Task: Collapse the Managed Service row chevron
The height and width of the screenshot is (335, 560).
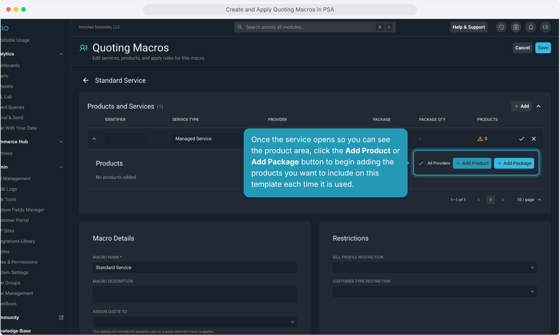Action: click(94, 139)
